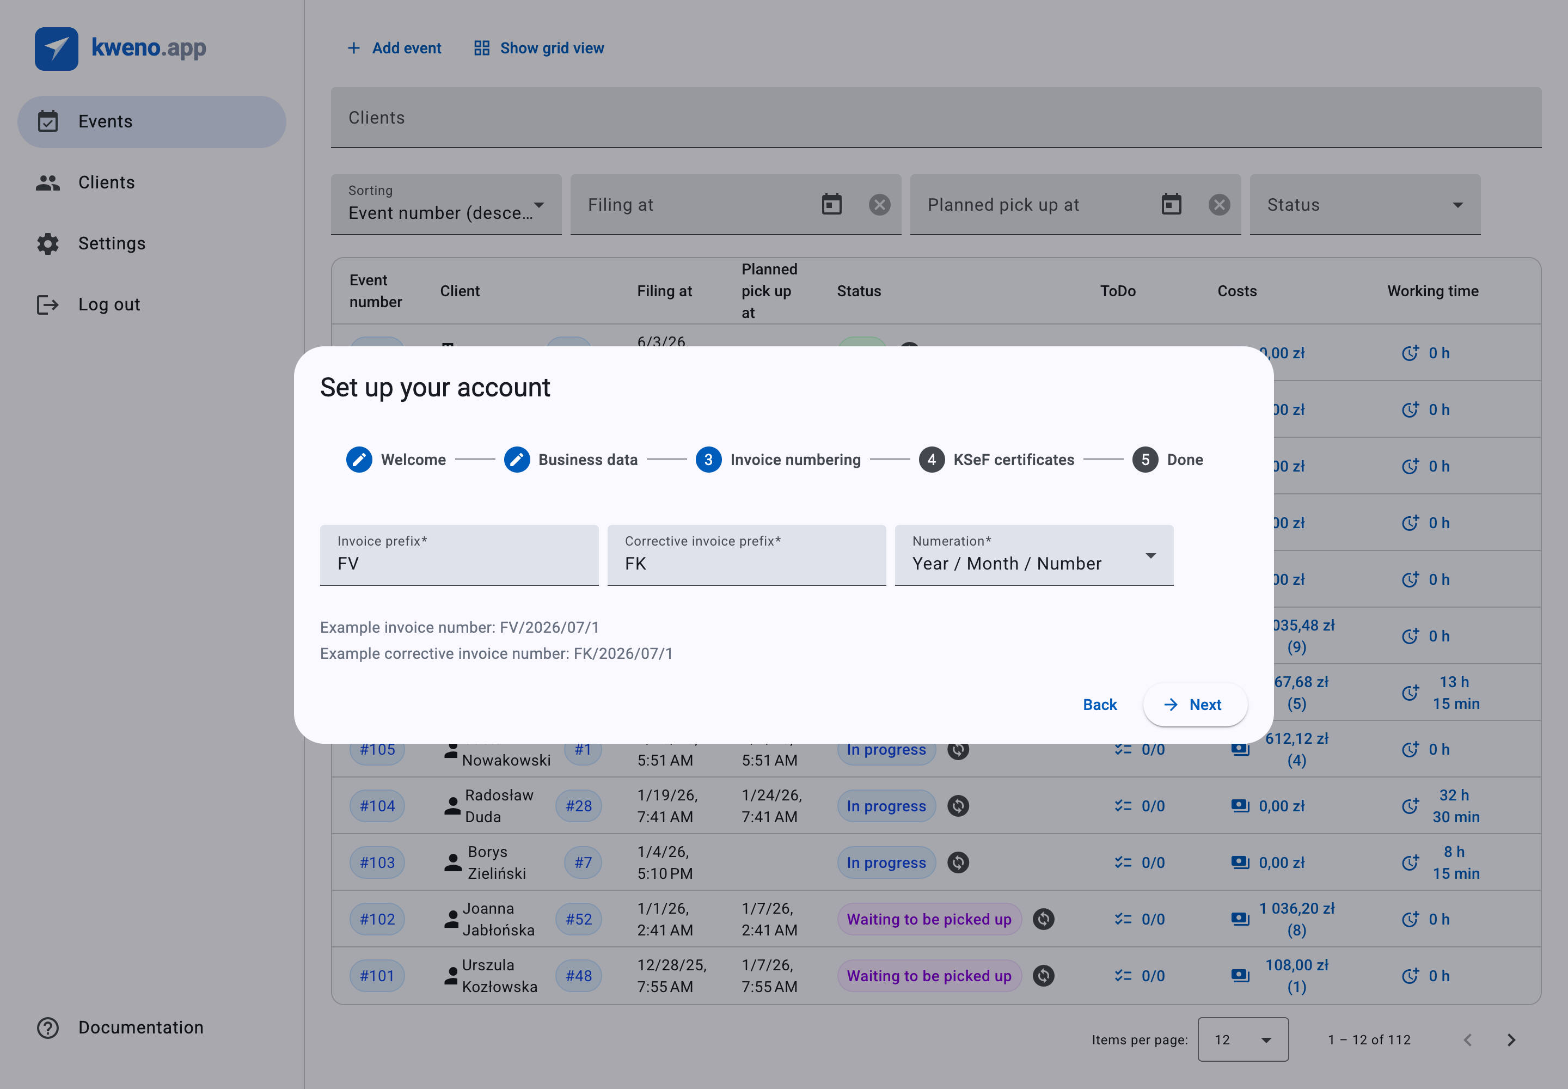
Task: Go to previous page of events
Action: click(1468, 1039)
